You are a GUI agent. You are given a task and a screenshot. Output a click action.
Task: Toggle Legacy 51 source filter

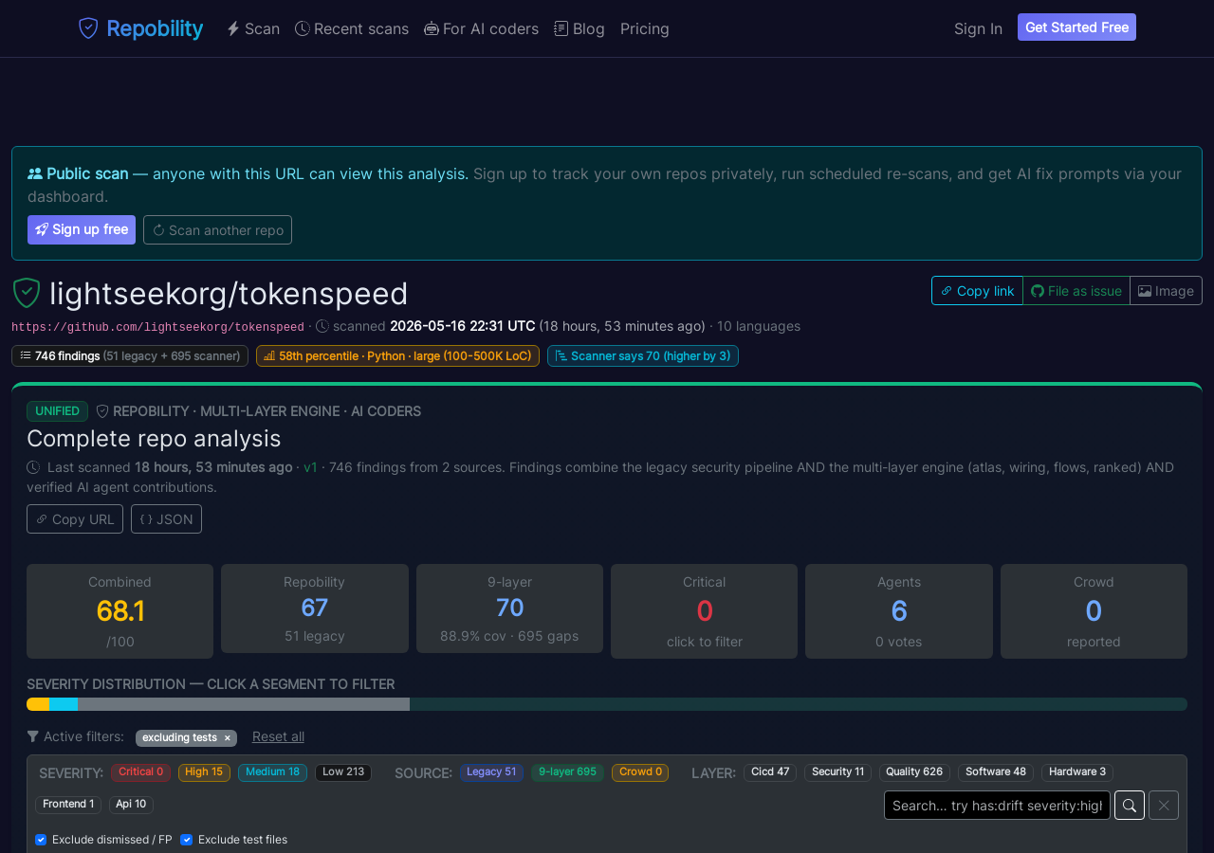click(491, 772)
